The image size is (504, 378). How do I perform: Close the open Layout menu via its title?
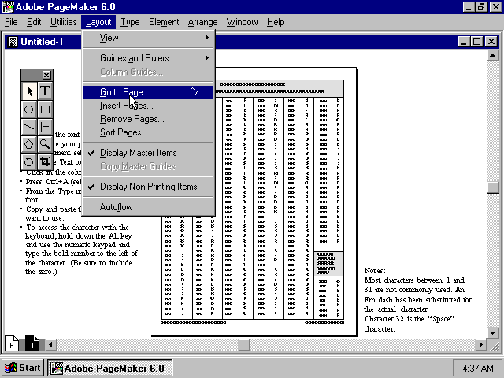tap(98, 22)
